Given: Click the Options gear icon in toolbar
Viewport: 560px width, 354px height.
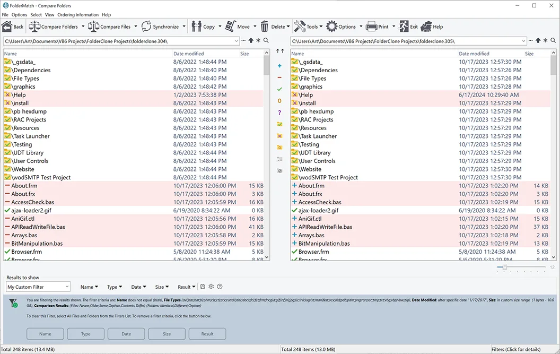Looking at the screenshot, I should point(331,27).
